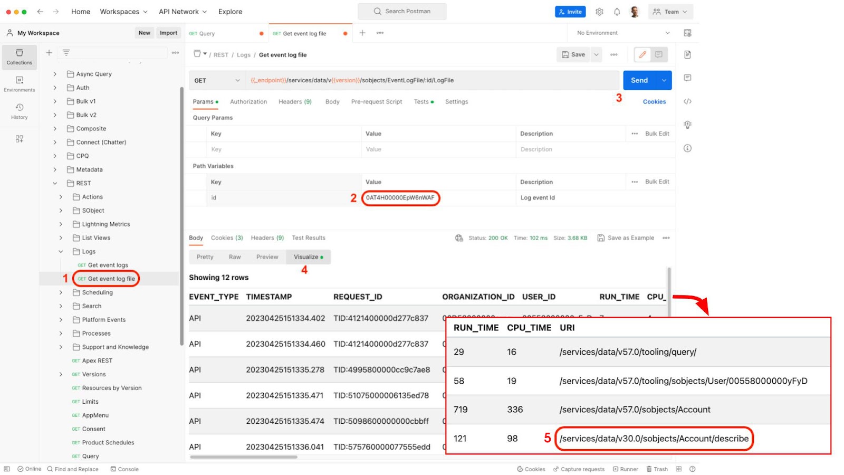Open the two-pane view icon in status bar
The height and width of the screenshot is (475, 844).
679,469
